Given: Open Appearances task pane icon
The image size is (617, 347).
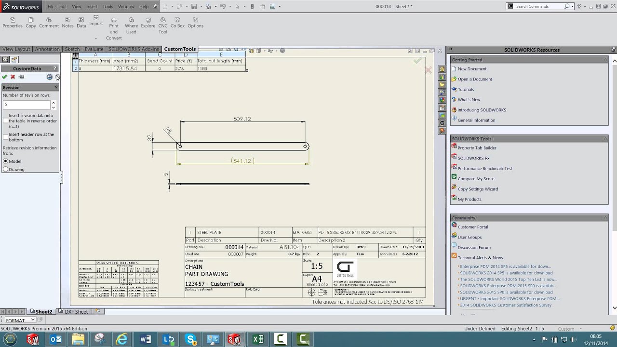Looking at the screenshot, I should pyautogui.click(x=442, y=100).
